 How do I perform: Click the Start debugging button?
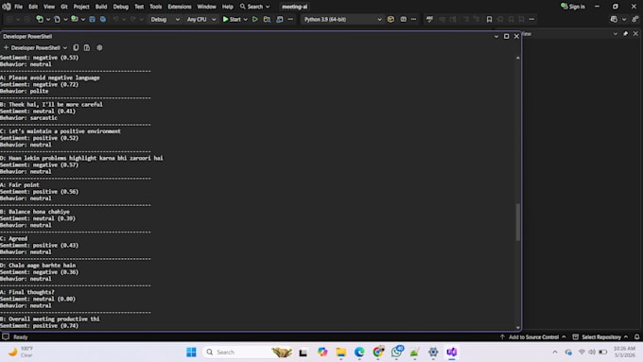[232, 19]
